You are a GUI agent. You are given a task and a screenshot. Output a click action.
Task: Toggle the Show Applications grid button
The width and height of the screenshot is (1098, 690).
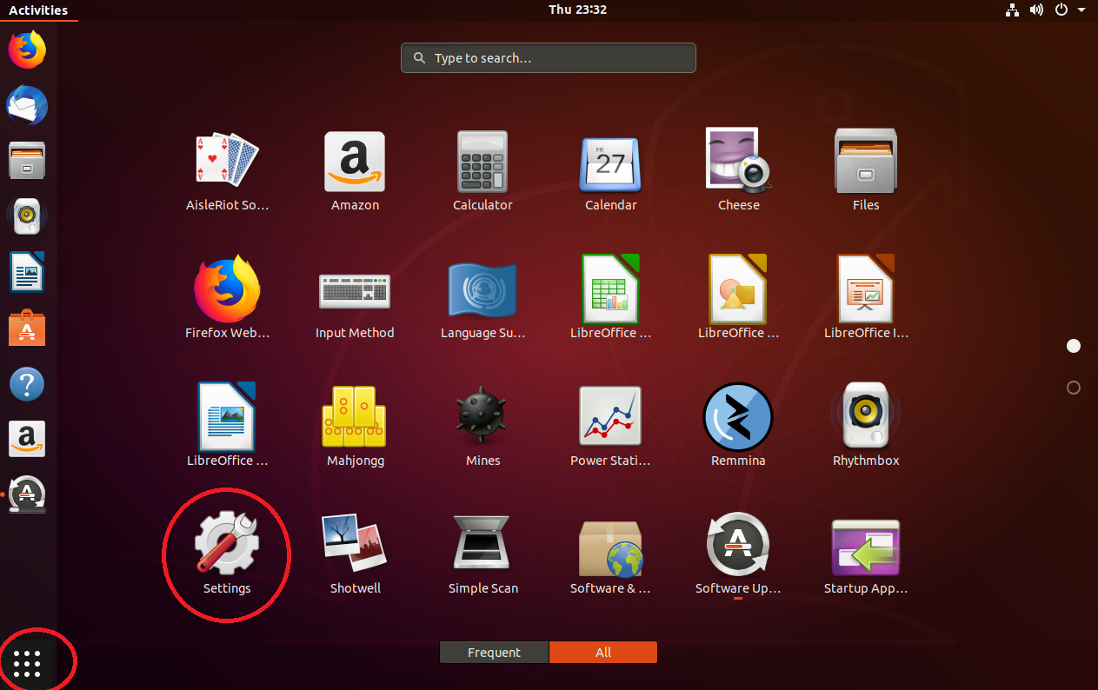click(x=28, y=664)
